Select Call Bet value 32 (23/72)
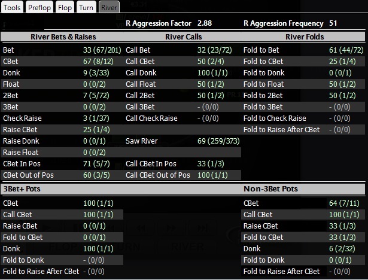Viewport: 368px width, 280px height. click(214, 50)
